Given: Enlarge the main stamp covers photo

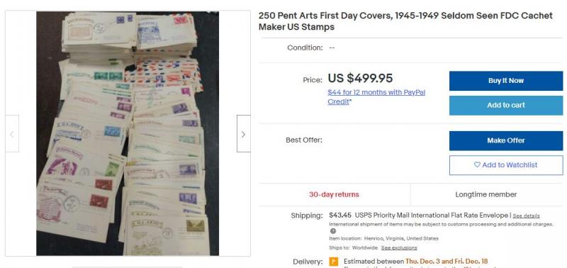Looking at the screenshot, I should click(x=128, y=133).
